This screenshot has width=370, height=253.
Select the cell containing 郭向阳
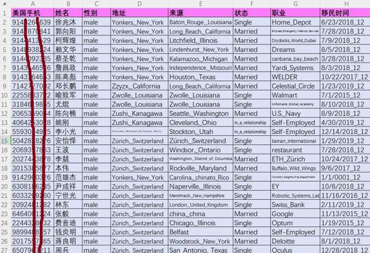click(x=68, y=32)
